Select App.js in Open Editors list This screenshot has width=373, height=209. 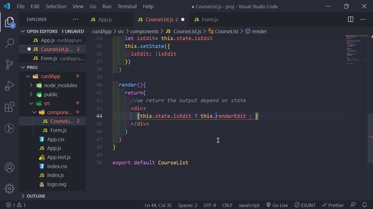point(52,40)
